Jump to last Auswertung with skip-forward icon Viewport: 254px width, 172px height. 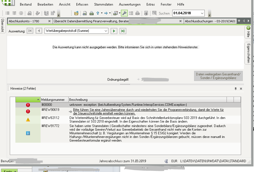[122, 31]
